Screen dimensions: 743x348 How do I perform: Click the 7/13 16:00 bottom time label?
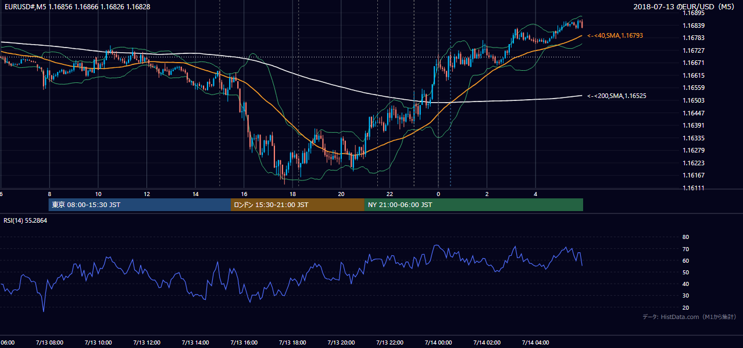[x=244, y=343]
